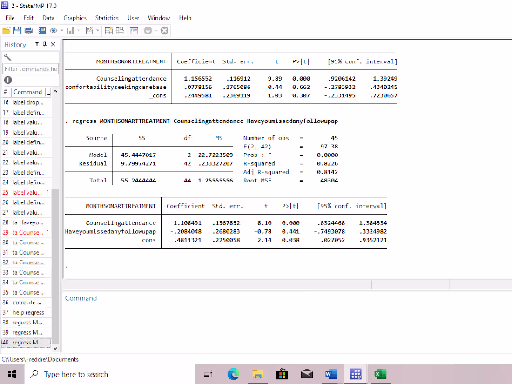Click the Print toolbar icon
The height and width of the screenshot is (384, 512).
point(28,30)
